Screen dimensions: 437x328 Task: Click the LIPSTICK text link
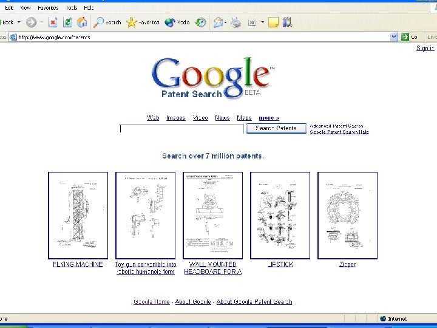pyautogui.click(x=280, y=264)
